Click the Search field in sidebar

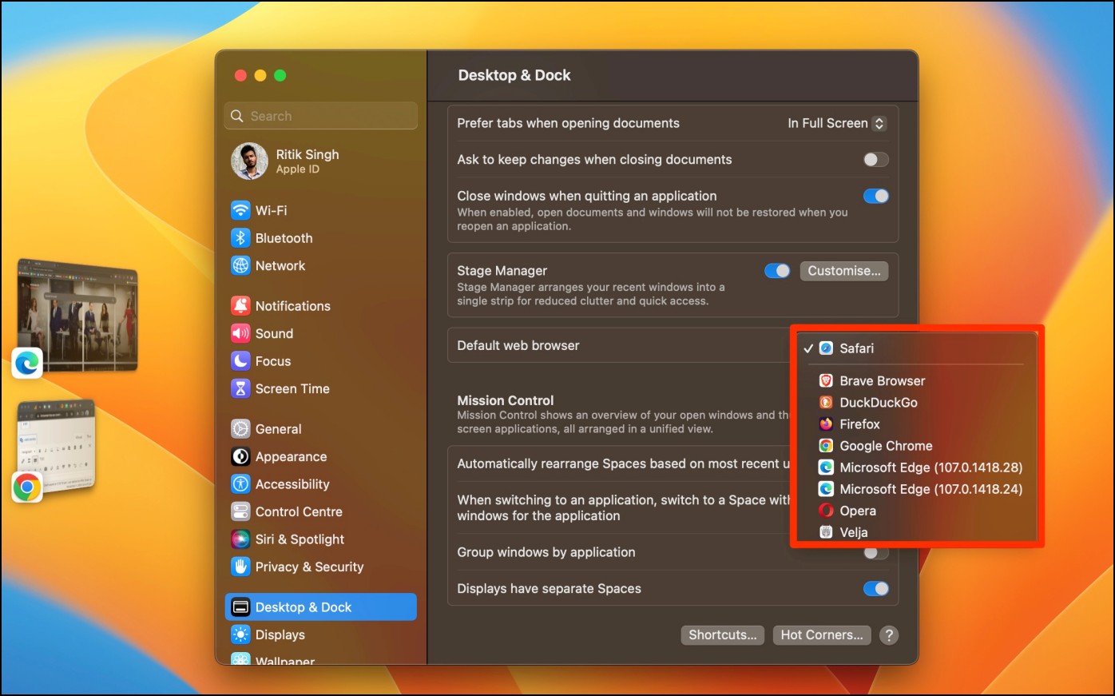coord(321,116)
